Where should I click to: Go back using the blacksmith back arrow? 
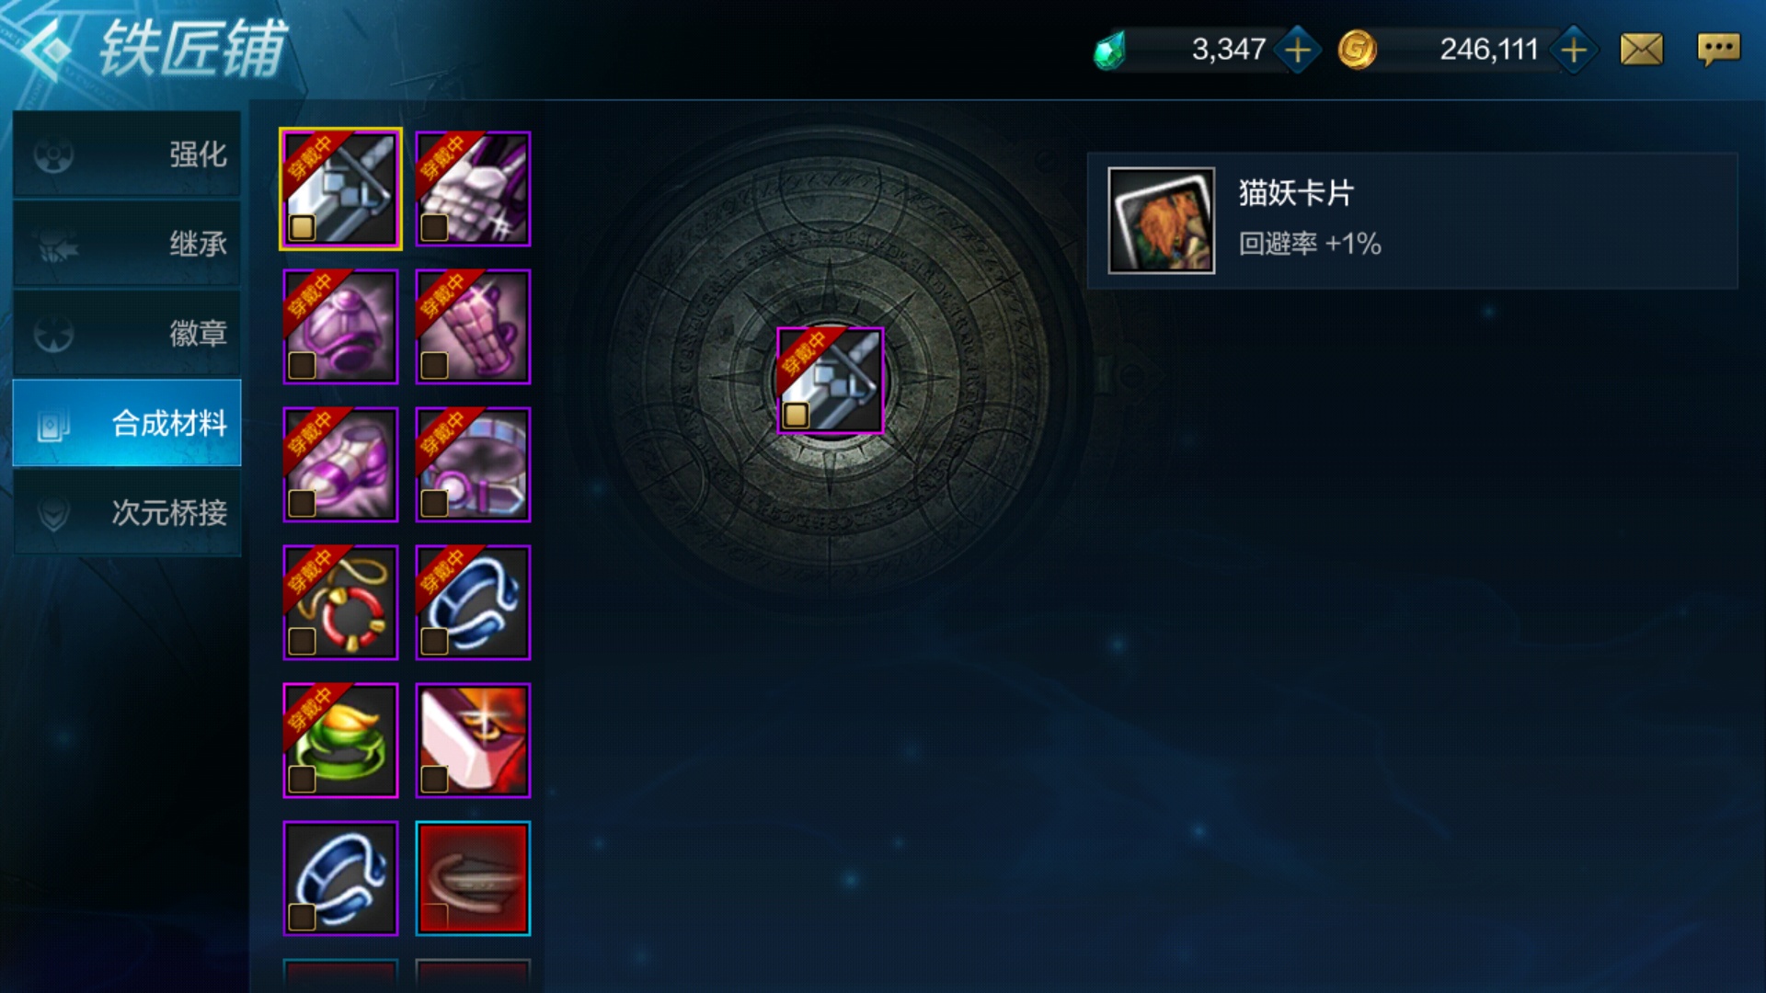point(46,50)
